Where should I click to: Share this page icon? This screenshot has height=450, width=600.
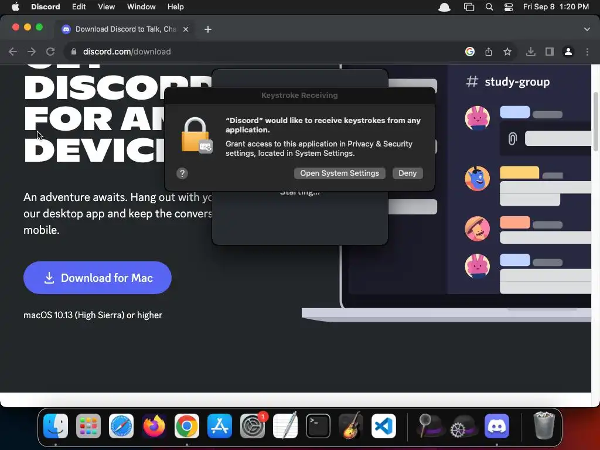click(489, 52)
